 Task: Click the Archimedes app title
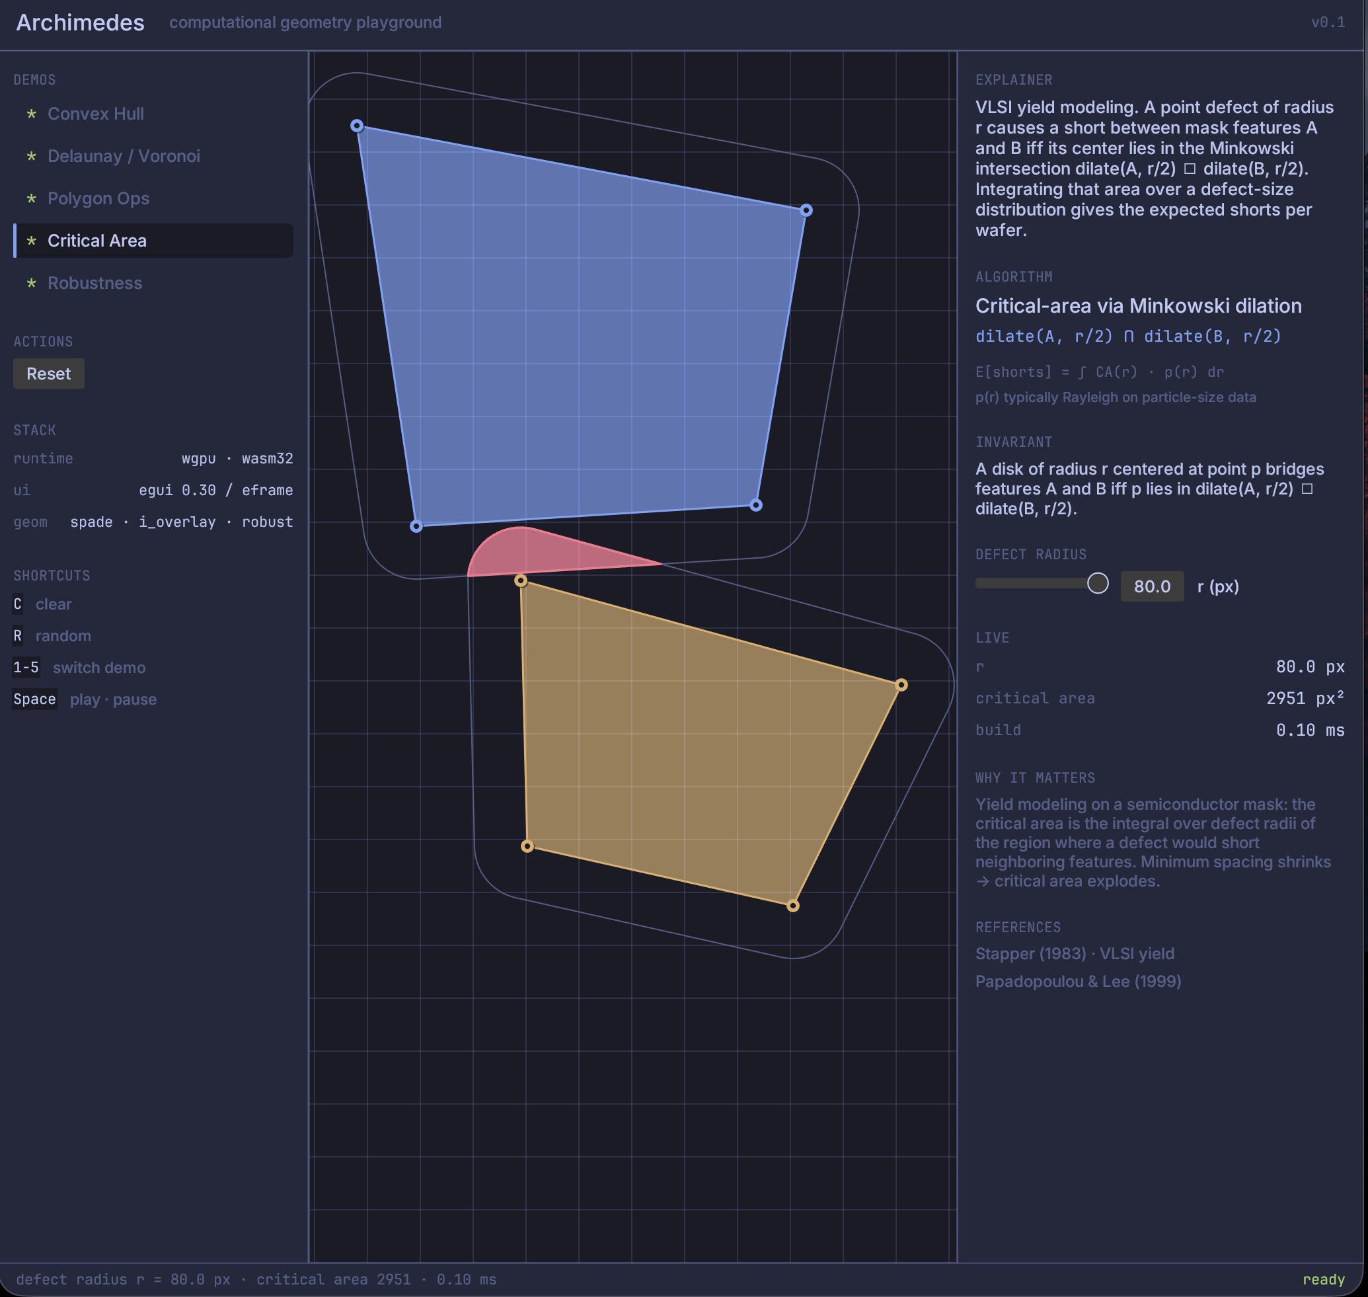click(80, 23)
